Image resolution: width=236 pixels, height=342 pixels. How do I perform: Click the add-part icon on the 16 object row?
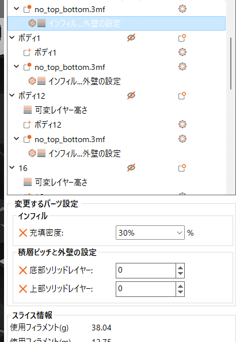(182, 168)
